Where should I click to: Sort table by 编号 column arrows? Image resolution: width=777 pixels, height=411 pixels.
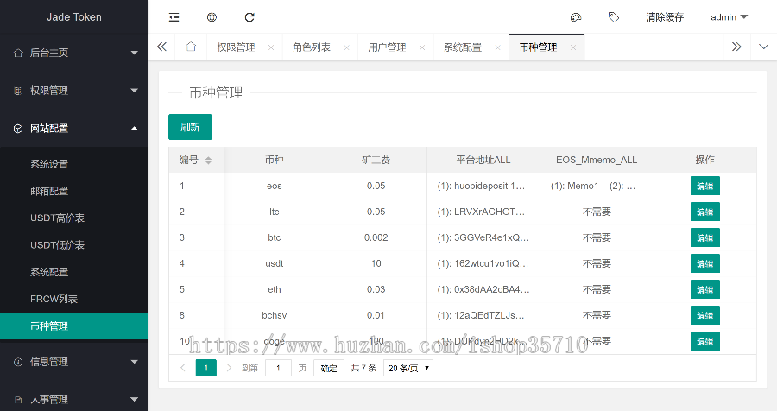(208, 160)
